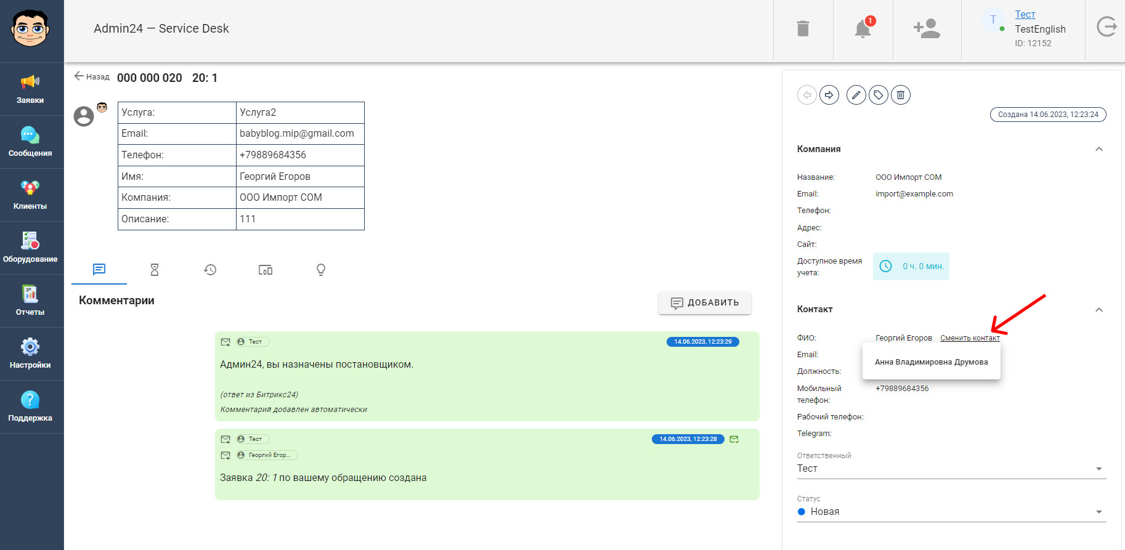Collapse the Компания section

1099,149
